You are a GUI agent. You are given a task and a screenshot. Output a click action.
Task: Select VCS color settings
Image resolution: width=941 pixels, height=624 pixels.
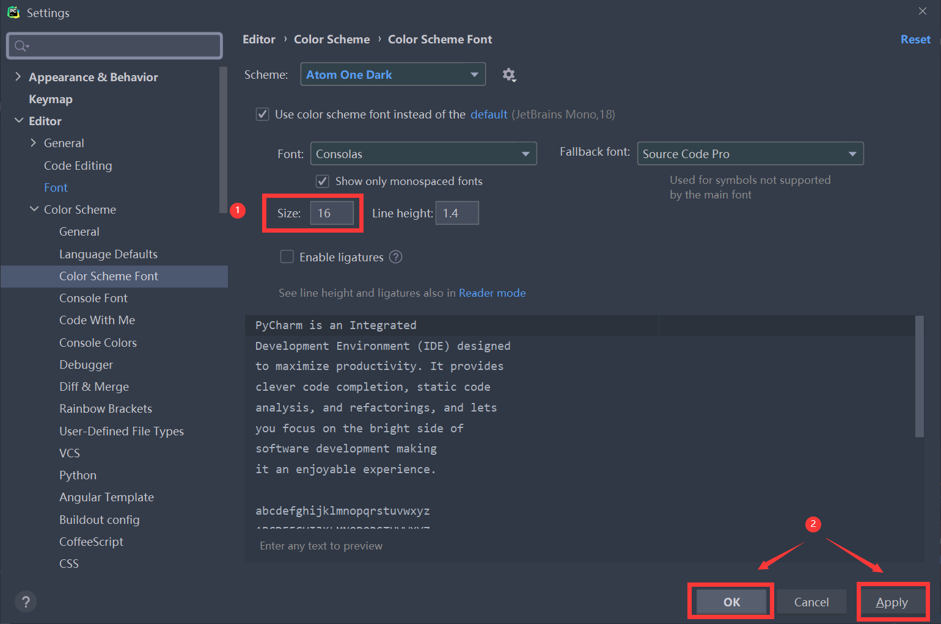coord(70,453)
